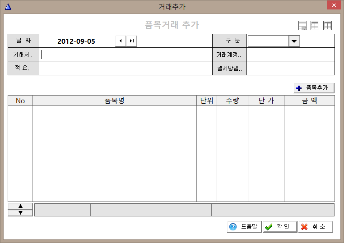Image resolution: width=344 pixels, height=243 pixels.
Task: Click the blue triangle app icon in title bar
Action: point(8,7)
